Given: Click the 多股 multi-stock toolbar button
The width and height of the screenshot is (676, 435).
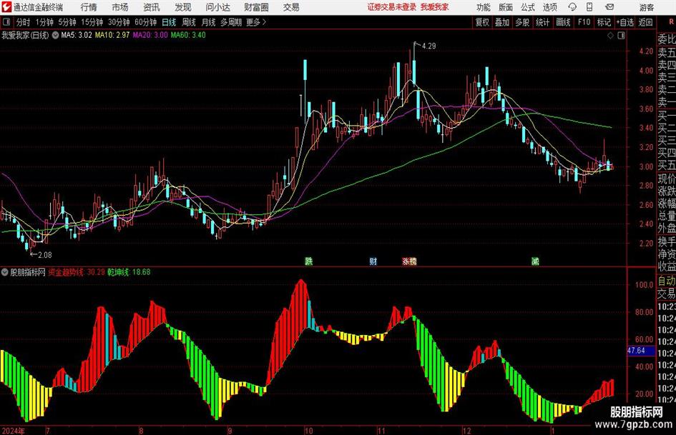Looking at the screenshot, I should pos(522,22).
